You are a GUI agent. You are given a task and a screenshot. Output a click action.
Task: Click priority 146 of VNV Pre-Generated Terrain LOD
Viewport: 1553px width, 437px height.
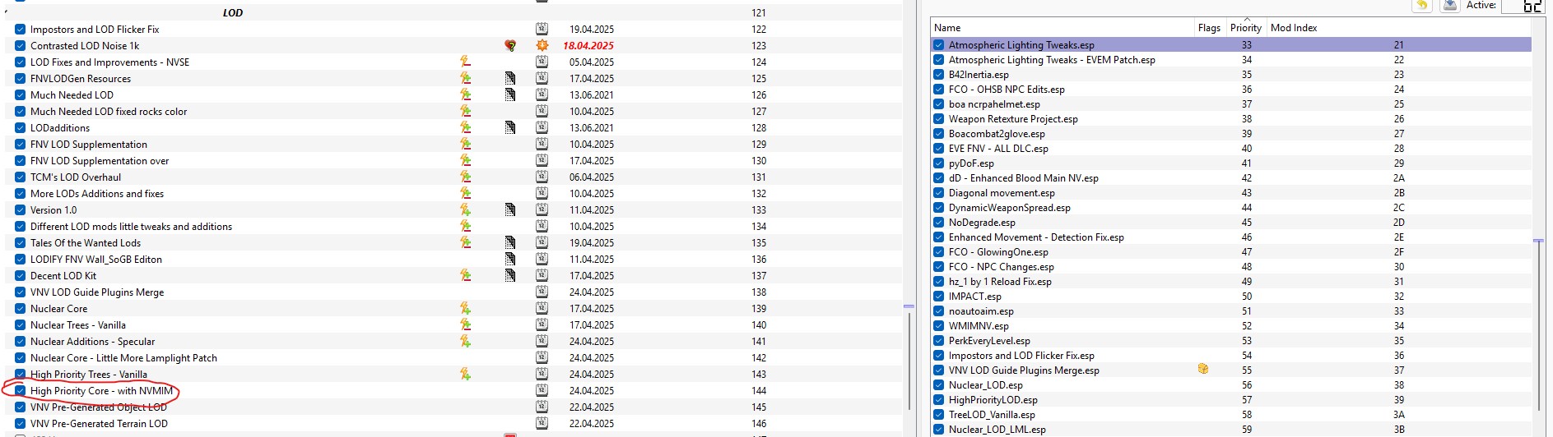(759, 423)
